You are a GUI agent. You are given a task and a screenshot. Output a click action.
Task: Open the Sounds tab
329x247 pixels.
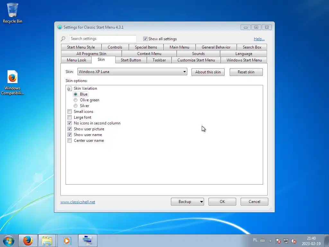198,54
